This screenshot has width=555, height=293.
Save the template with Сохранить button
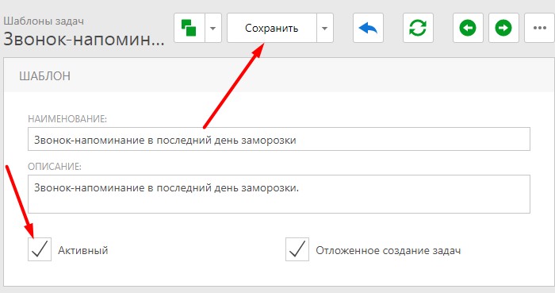(272, 28)
